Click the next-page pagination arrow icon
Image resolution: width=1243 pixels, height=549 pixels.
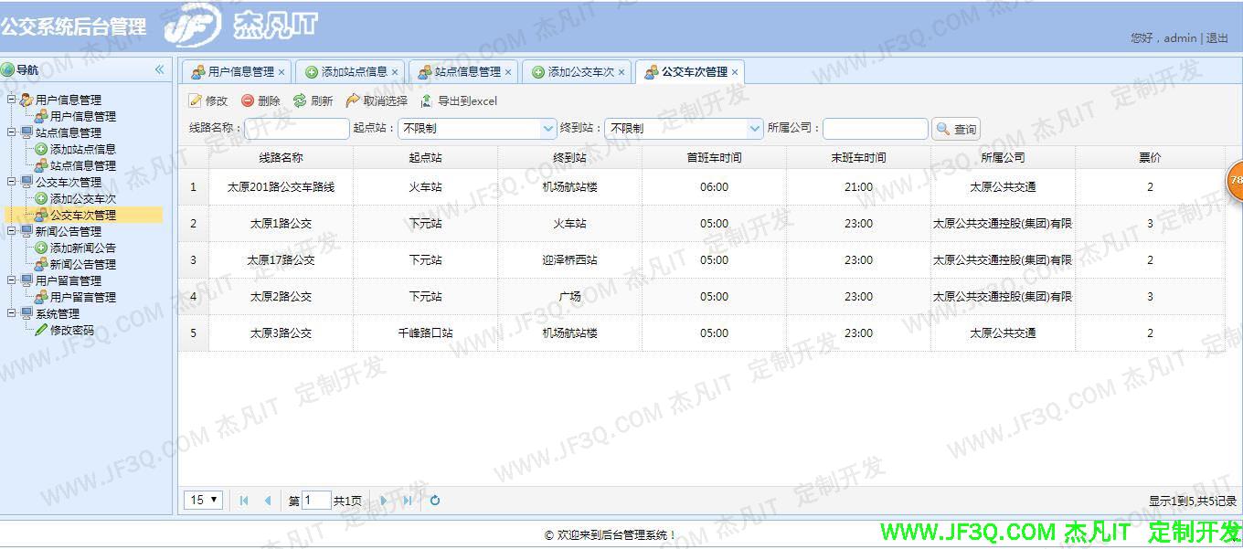coord(384,500)
